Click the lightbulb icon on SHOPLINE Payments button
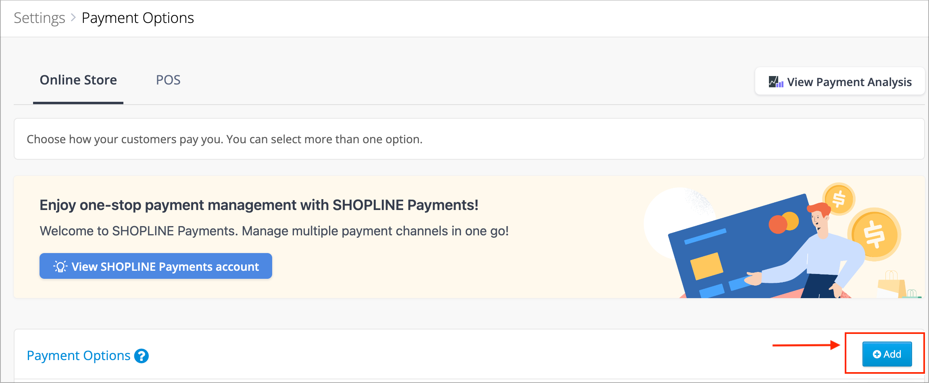Screen dimensions: 929x383 [60, 266]
